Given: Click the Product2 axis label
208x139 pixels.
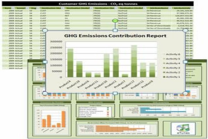Looking at the screenshot, I should 111,84.
